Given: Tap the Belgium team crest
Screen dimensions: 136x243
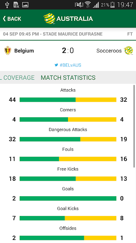Looking at the screenshot, I should click(8, 50).
